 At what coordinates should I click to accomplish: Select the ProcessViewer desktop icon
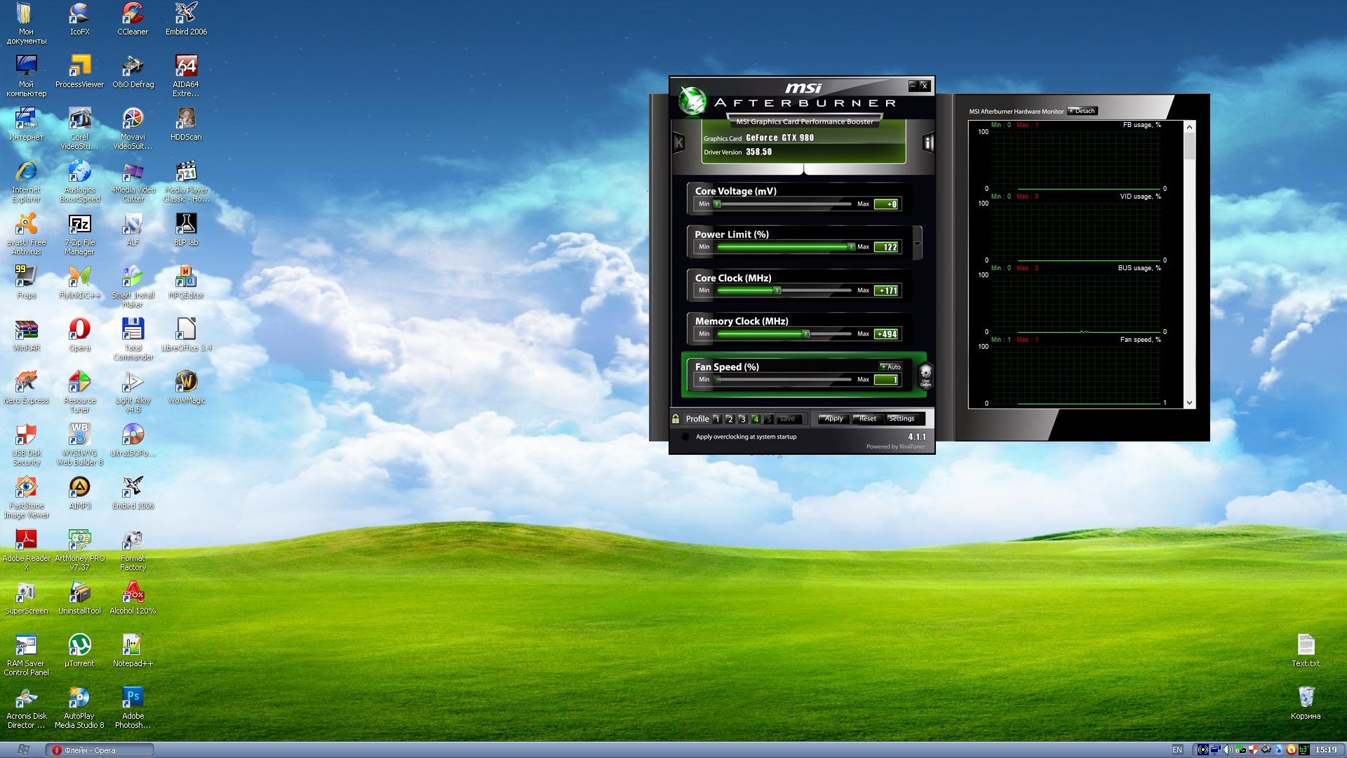pos(79,72)
